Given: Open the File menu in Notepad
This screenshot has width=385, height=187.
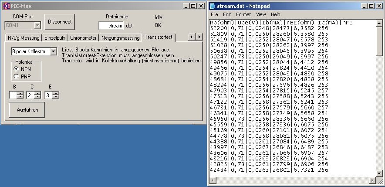Looking at the screenshot, I should click(214, 14).
